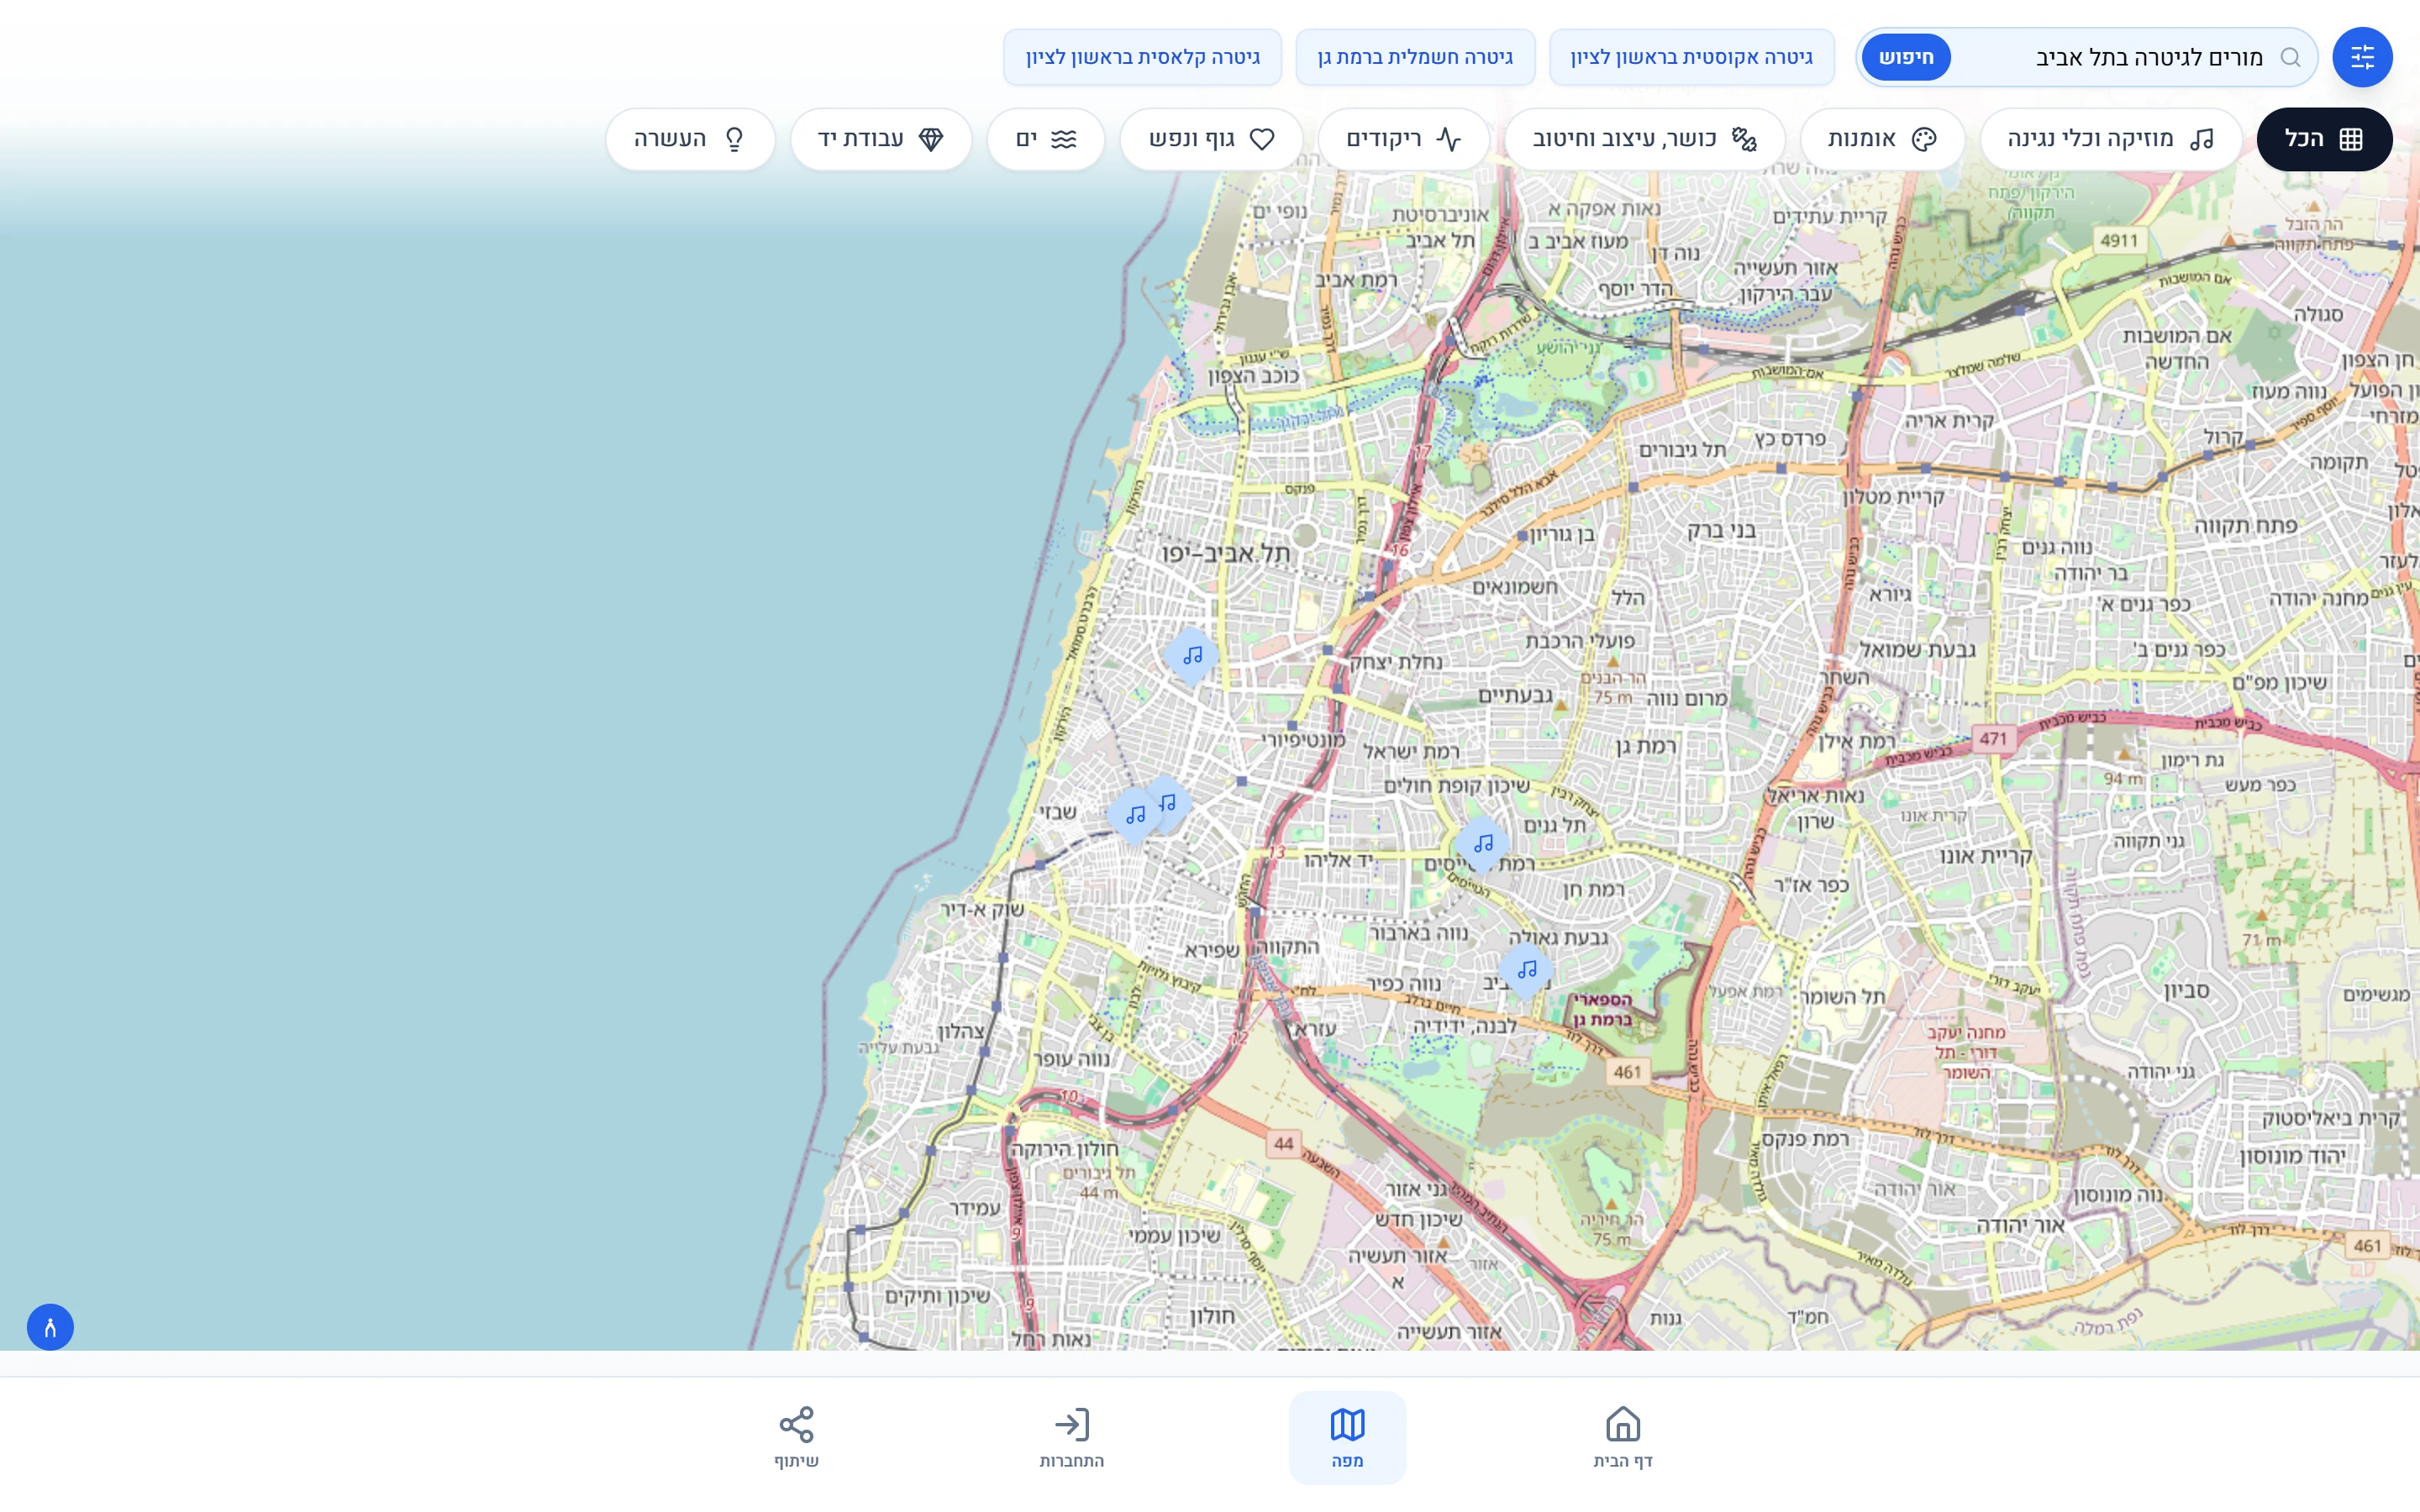Click the blue חיפוש search button
This screenshot has width=2420, height=1512.
1906,57
